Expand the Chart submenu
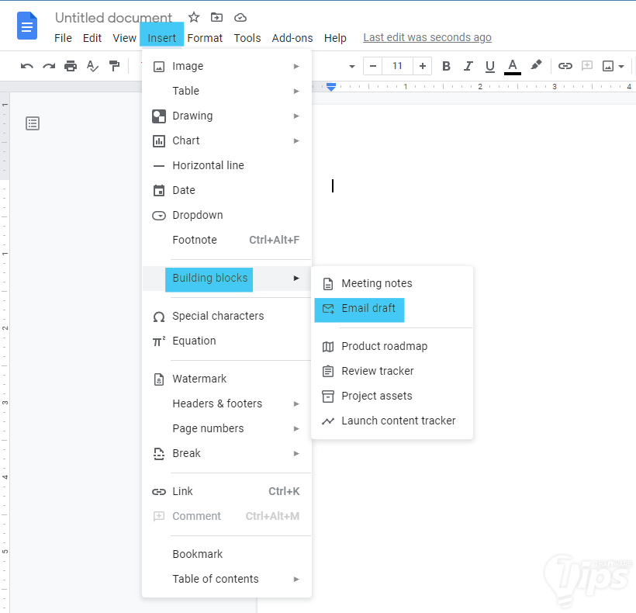 click(226, 140)
